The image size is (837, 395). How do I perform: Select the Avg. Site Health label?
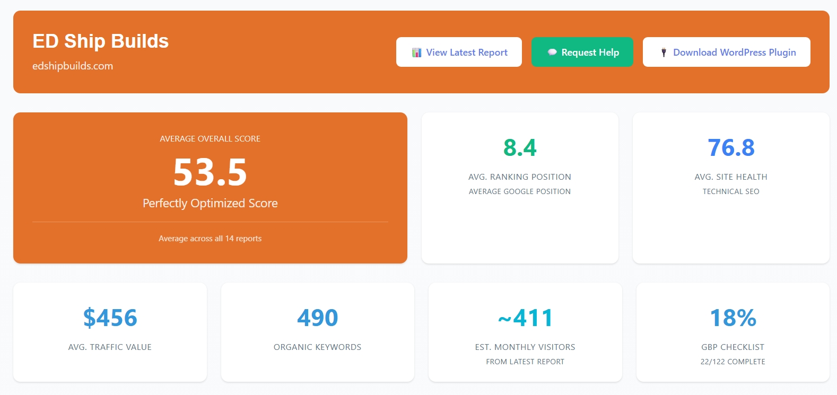731,177
